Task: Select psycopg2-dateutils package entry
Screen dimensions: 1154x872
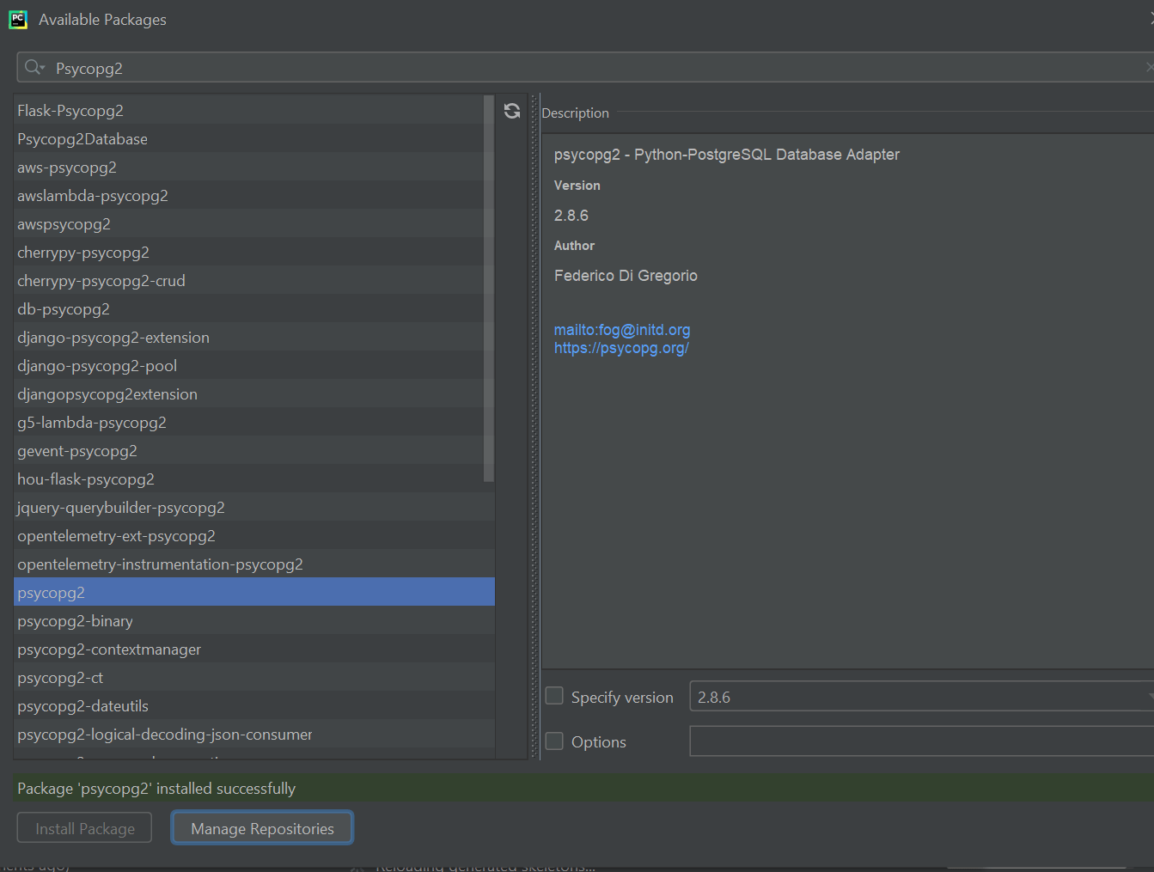Action: [254, 705]
